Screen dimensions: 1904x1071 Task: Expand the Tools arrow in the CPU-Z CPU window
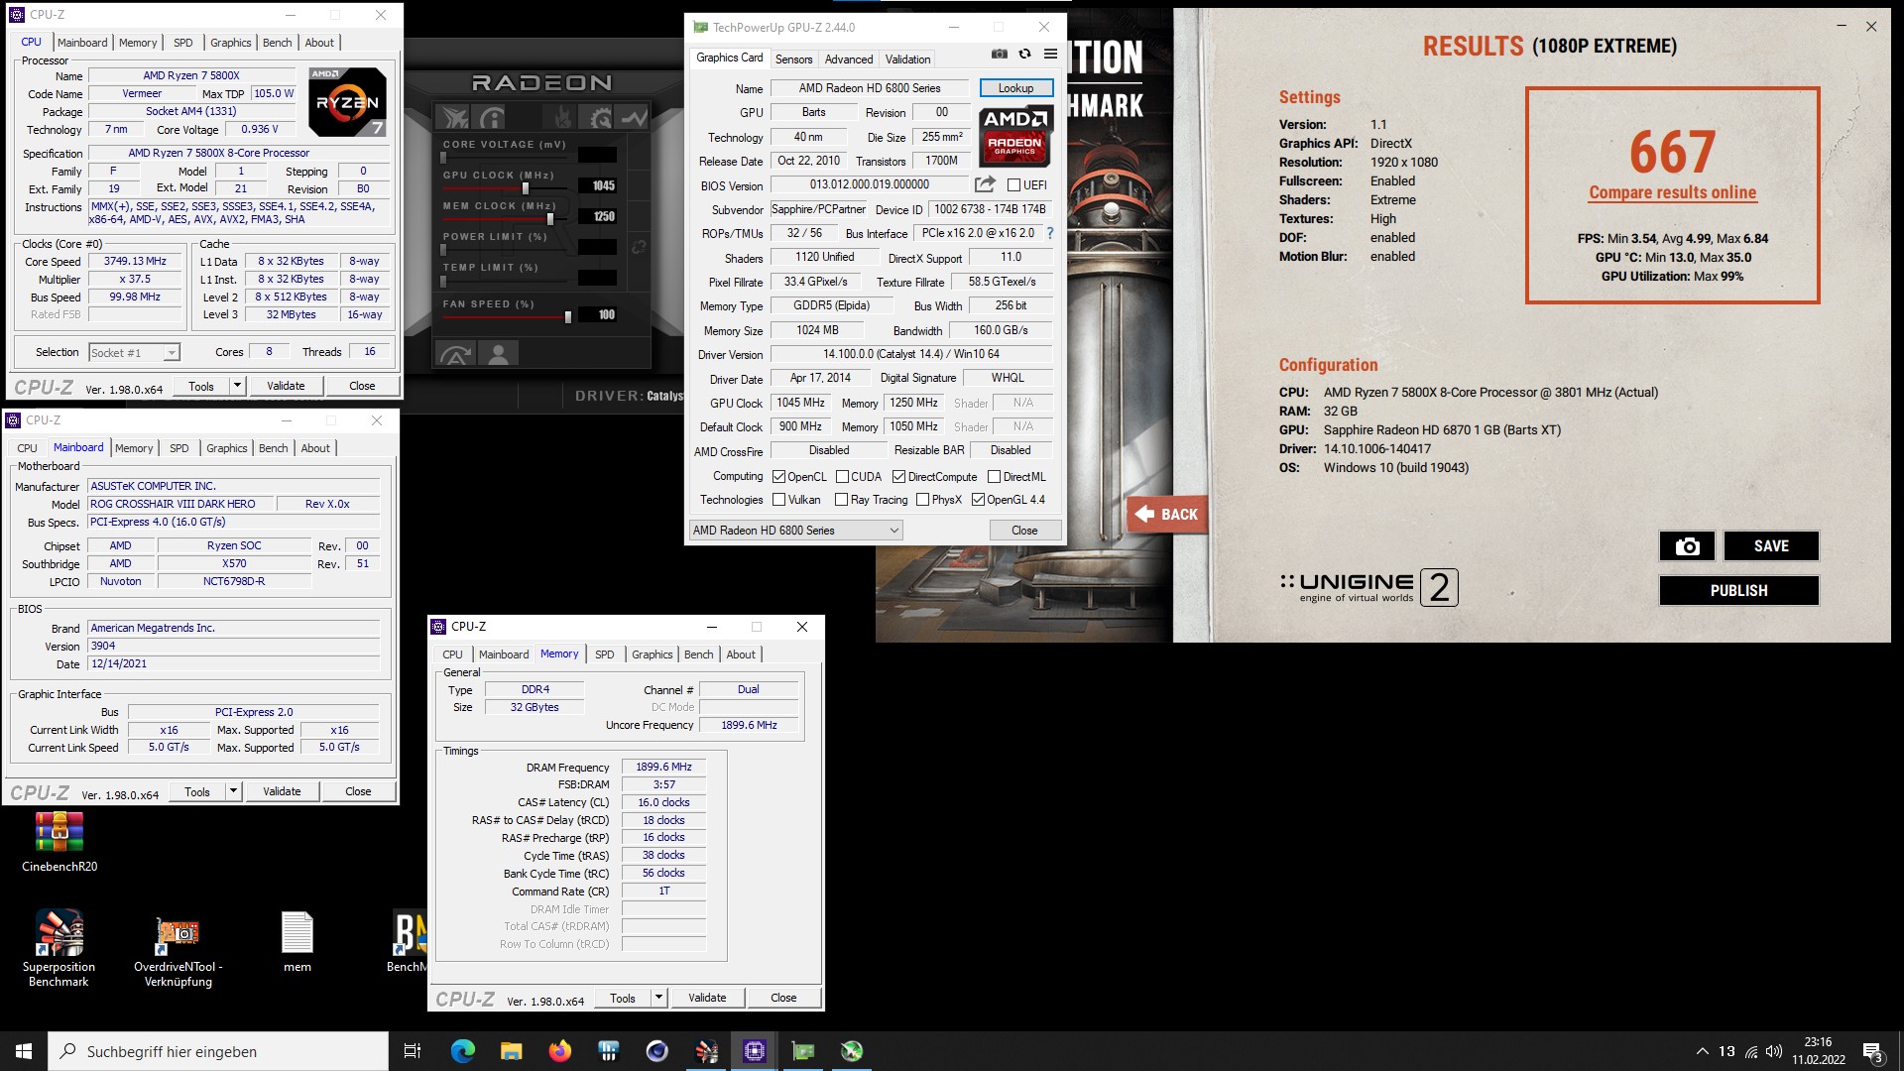pyautogui.click(x=237, y=386)
